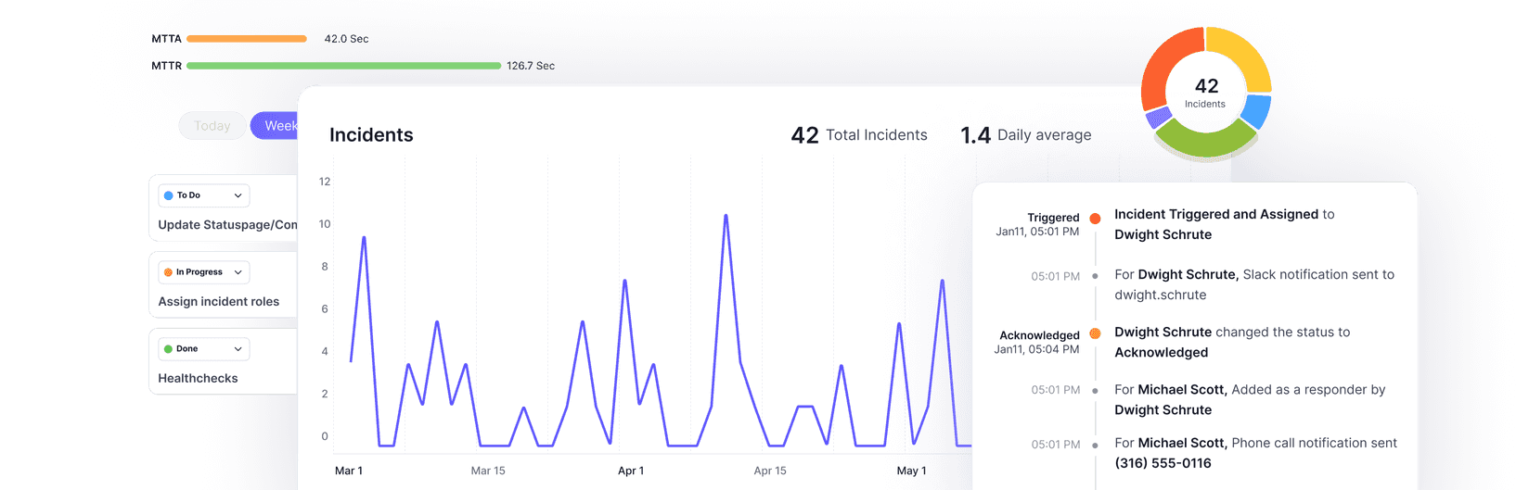The image size is (1529, 490).
Task: Open the Healthchecks task
Action: coord(198,379)
